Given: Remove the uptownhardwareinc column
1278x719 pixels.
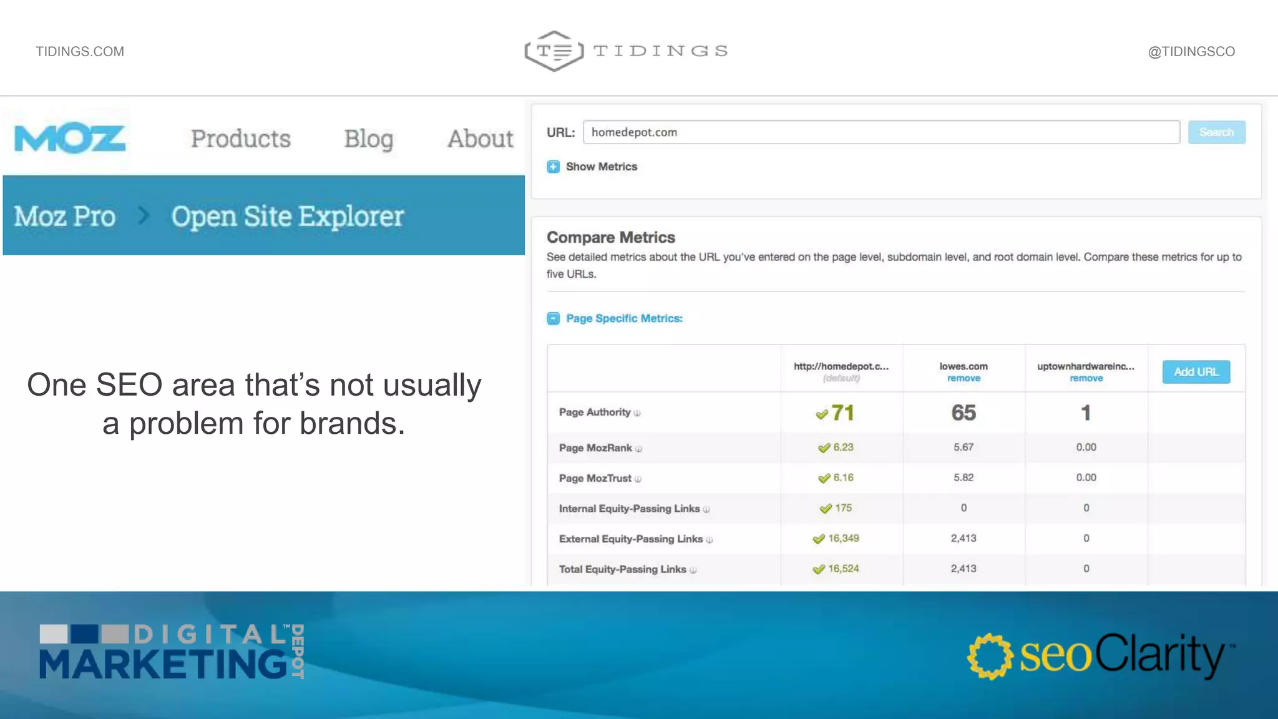Looking at the screenshot, I should [x=1086, y=378].
